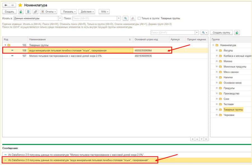Select the Молоко питьевое пастеризованное row
The height and width of the screenshot is (165, 252).
(105, 56)
